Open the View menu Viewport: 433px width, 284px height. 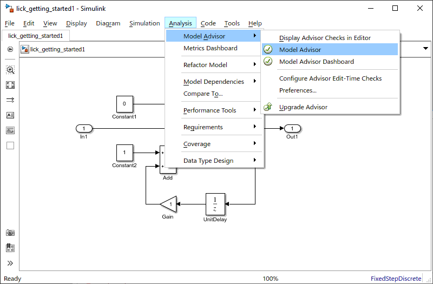pyautogui.click(x=50, y=23)
